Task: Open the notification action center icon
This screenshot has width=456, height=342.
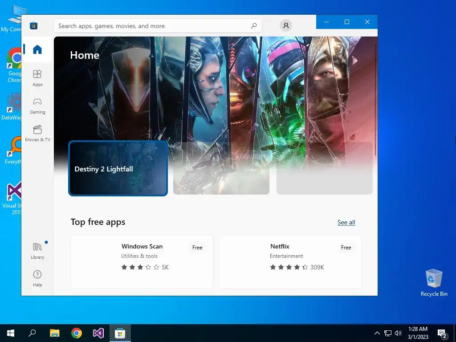Action: (442, 334)
